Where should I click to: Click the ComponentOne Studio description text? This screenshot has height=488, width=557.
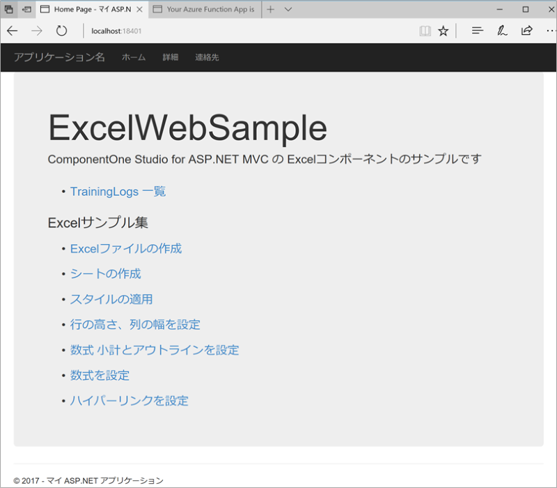click(265, 159)
